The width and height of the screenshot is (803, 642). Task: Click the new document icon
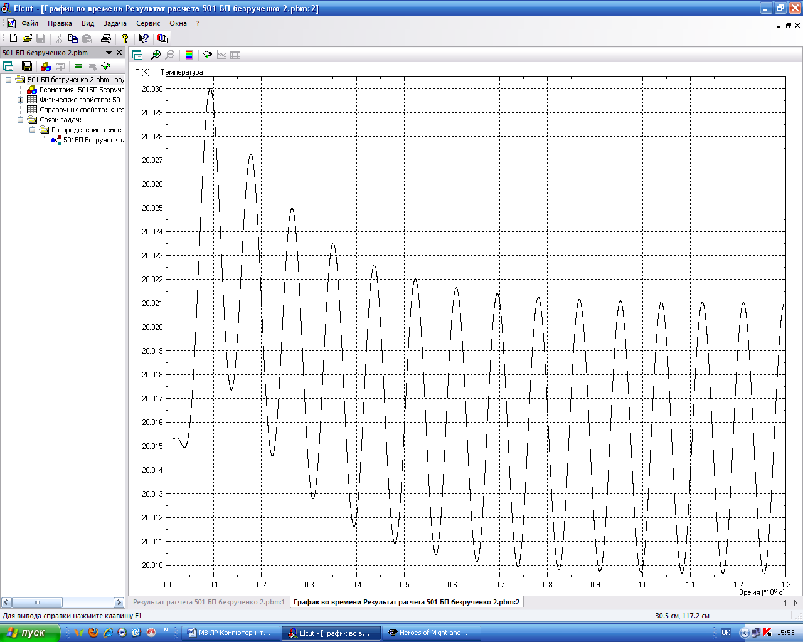(13, 39)
